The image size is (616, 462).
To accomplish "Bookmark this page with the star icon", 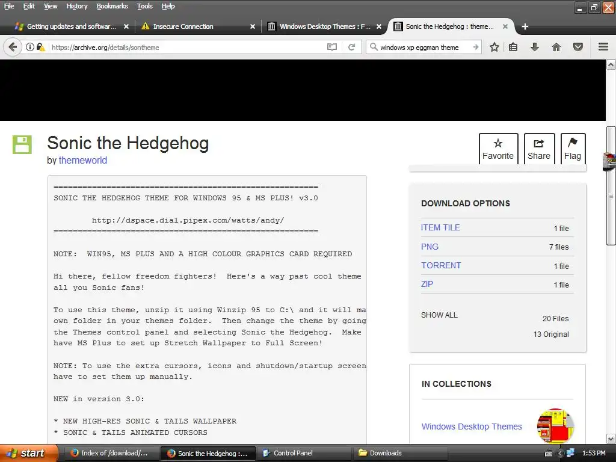I will click(494, 47).
